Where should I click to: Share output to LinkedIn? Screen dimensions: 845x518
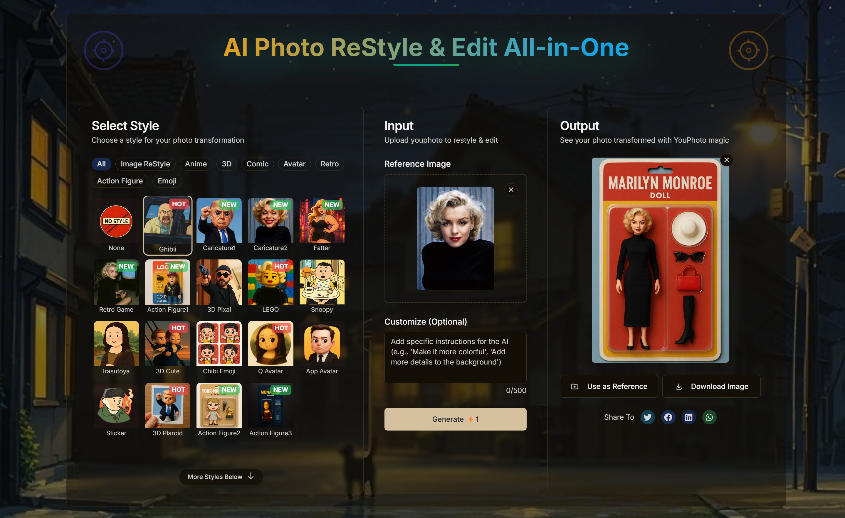click(689, 417)
